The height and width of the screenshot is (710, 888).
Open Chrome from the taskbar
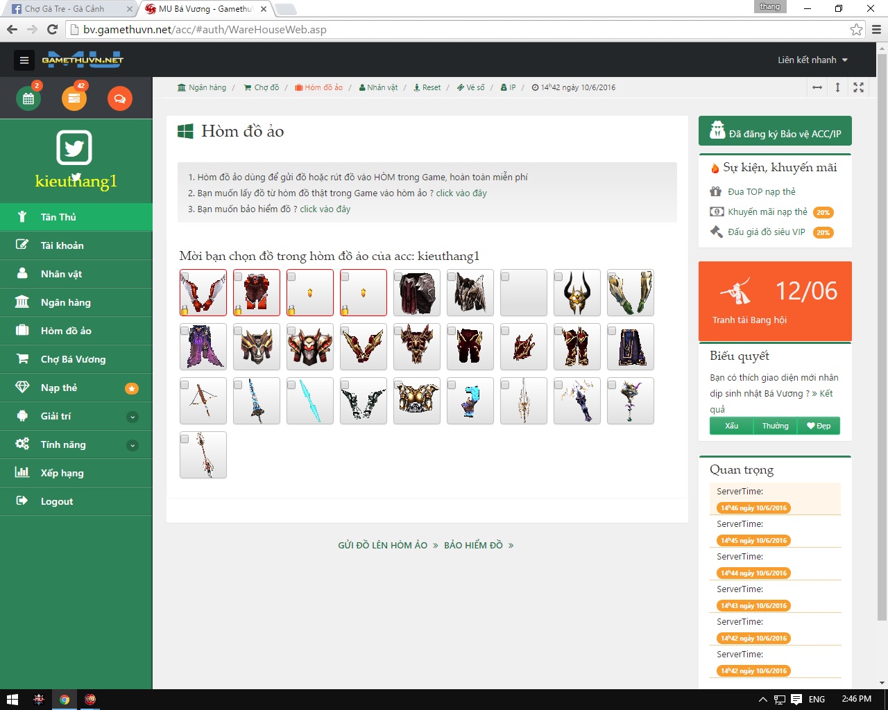click(65, 700)
